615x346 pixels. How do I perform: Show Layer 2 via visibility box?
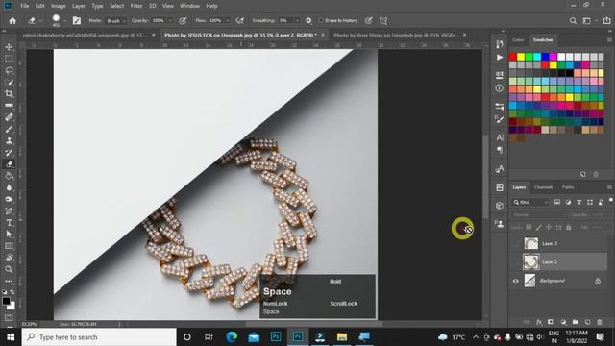point(515,262)
